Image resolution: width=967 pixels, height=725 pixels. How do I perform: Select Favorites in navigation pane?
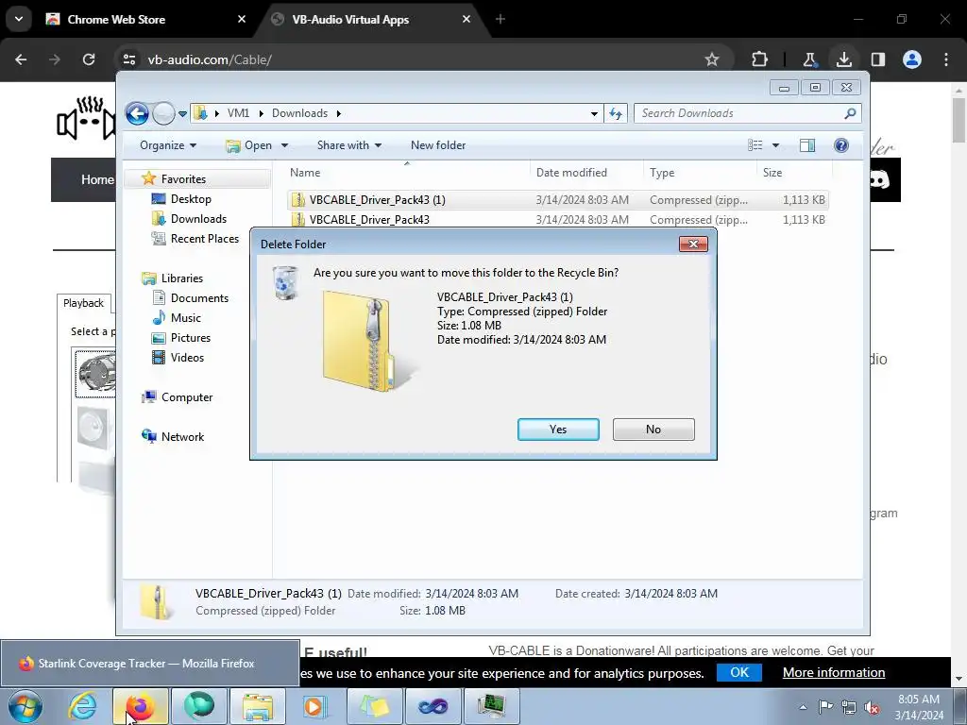tap(183, 179)
